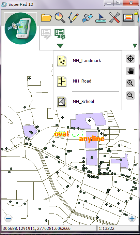Open the GPS satellite tool

pos(87,18)
